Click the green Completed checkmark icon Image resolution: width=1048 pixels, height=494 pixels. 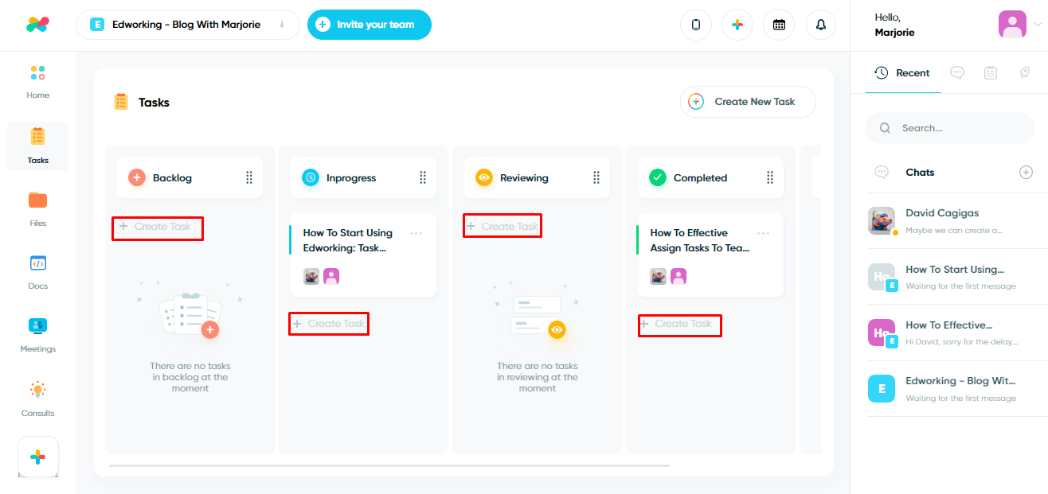pyautogui.click(x=658, y=177)
